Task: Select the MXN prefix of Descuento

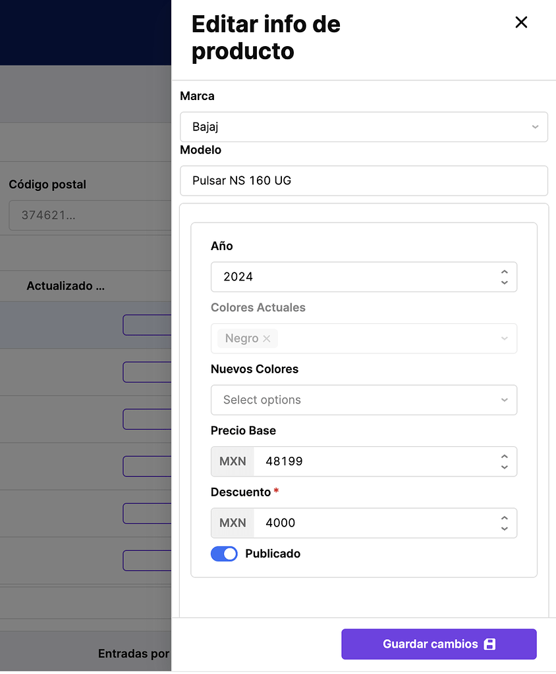Action: click(233, 523)
